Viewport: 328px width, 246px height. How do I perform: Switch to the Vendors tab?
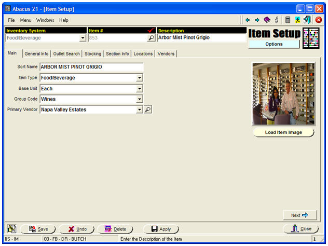coord(166,53)
